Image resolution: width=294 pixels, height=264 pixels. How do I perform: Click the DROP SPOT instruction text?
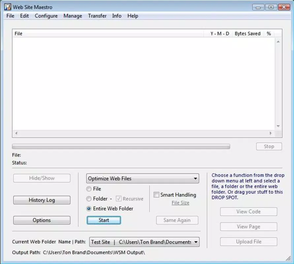point(248,186)
